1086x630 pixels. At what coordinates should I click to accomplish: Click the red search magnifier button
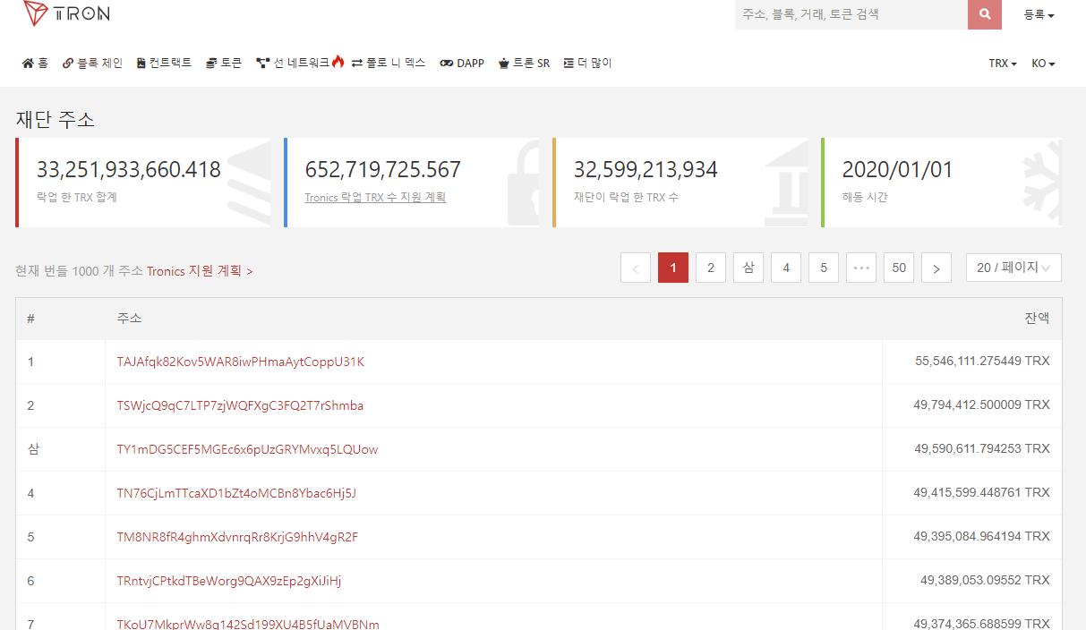985,14
